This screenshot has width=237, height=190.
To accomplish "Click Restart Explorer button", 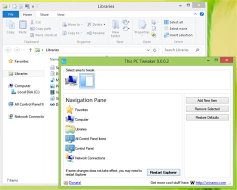I will [163, 172].
